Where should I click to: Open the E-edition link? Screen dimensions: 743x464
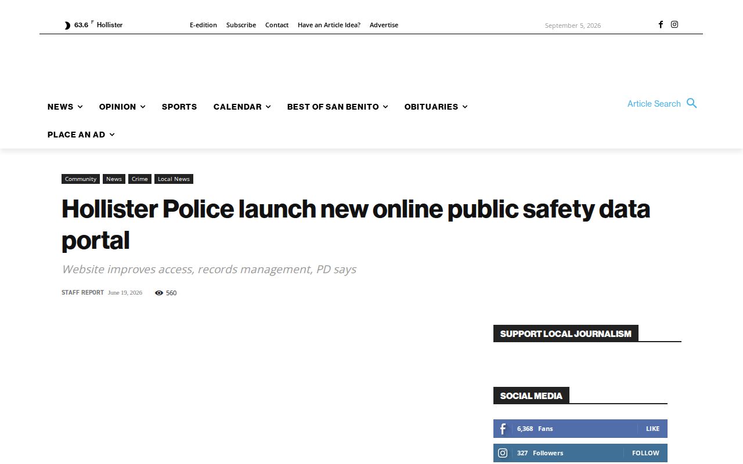pos(203,25)
